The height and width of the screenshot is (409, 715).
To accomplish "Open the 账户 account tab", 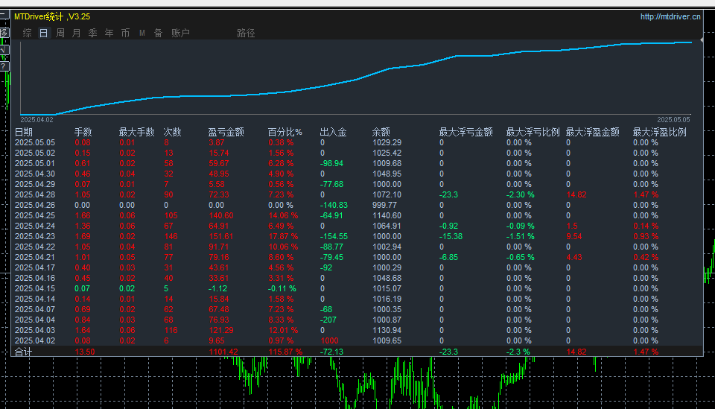I will tap(180, 33).
